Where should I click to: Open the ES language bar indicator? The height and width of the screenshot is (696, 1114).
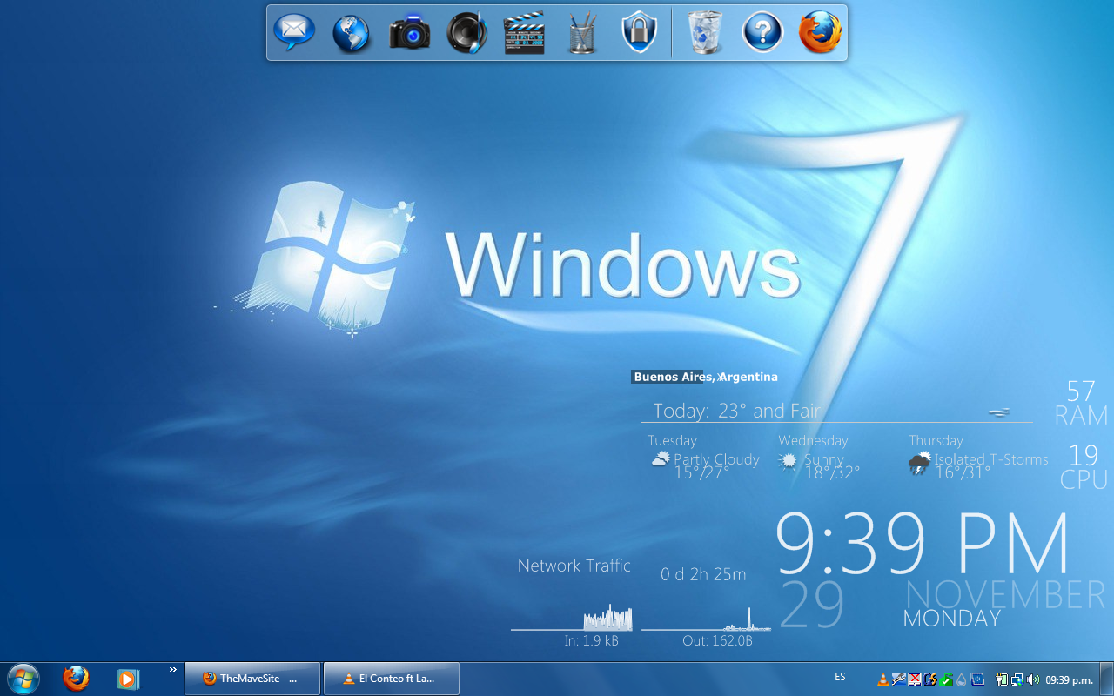[x=840, y=677]
